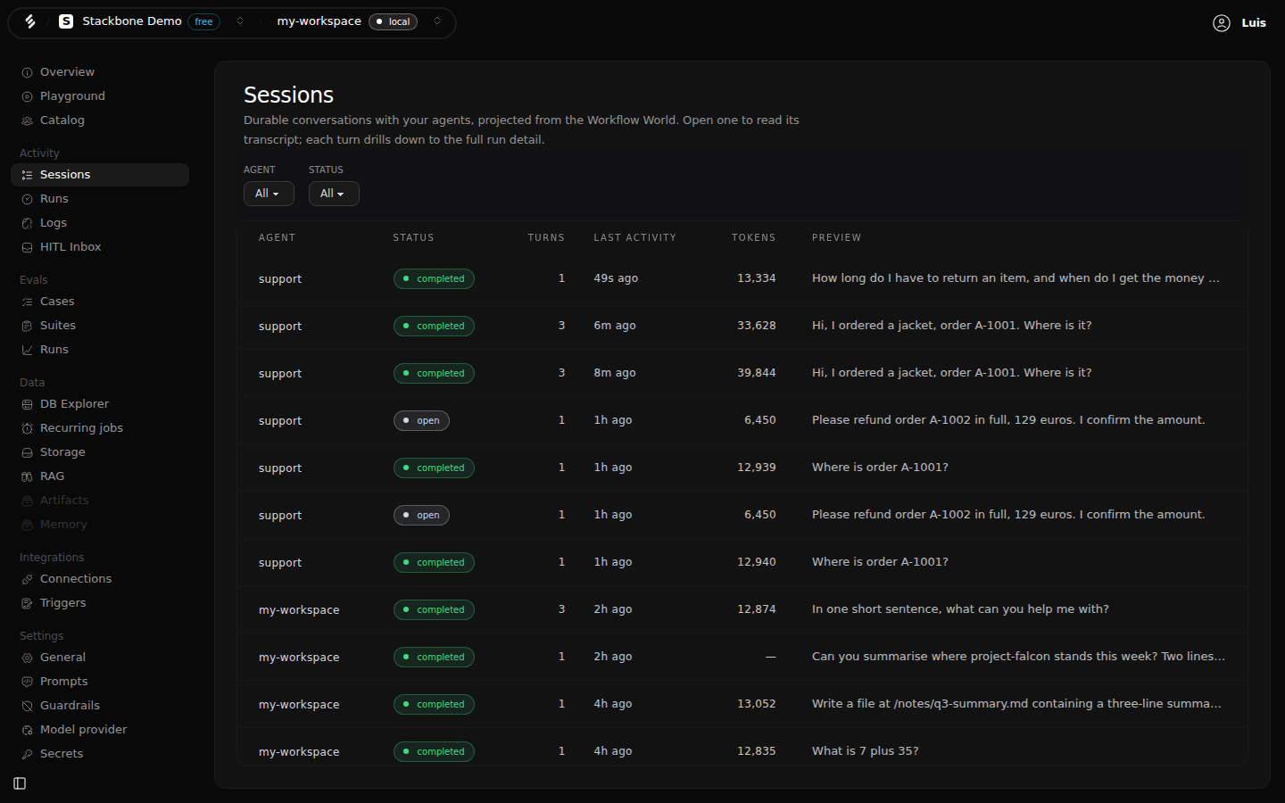Navigate to Catalog

click(x=100, y=120)
